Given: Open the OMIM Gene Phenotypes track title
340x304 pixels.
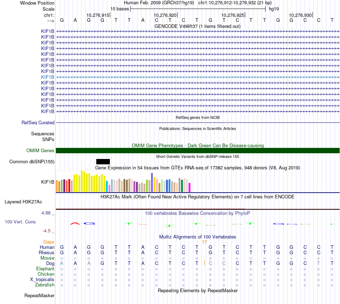Looking at the screenshot, I should point(198,145).
